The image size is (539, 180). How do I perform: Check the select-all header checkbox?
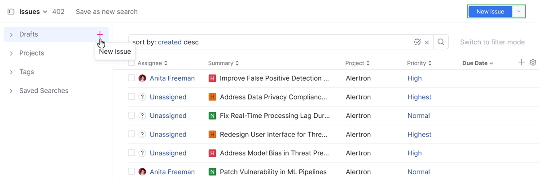[x=131, y=63]
